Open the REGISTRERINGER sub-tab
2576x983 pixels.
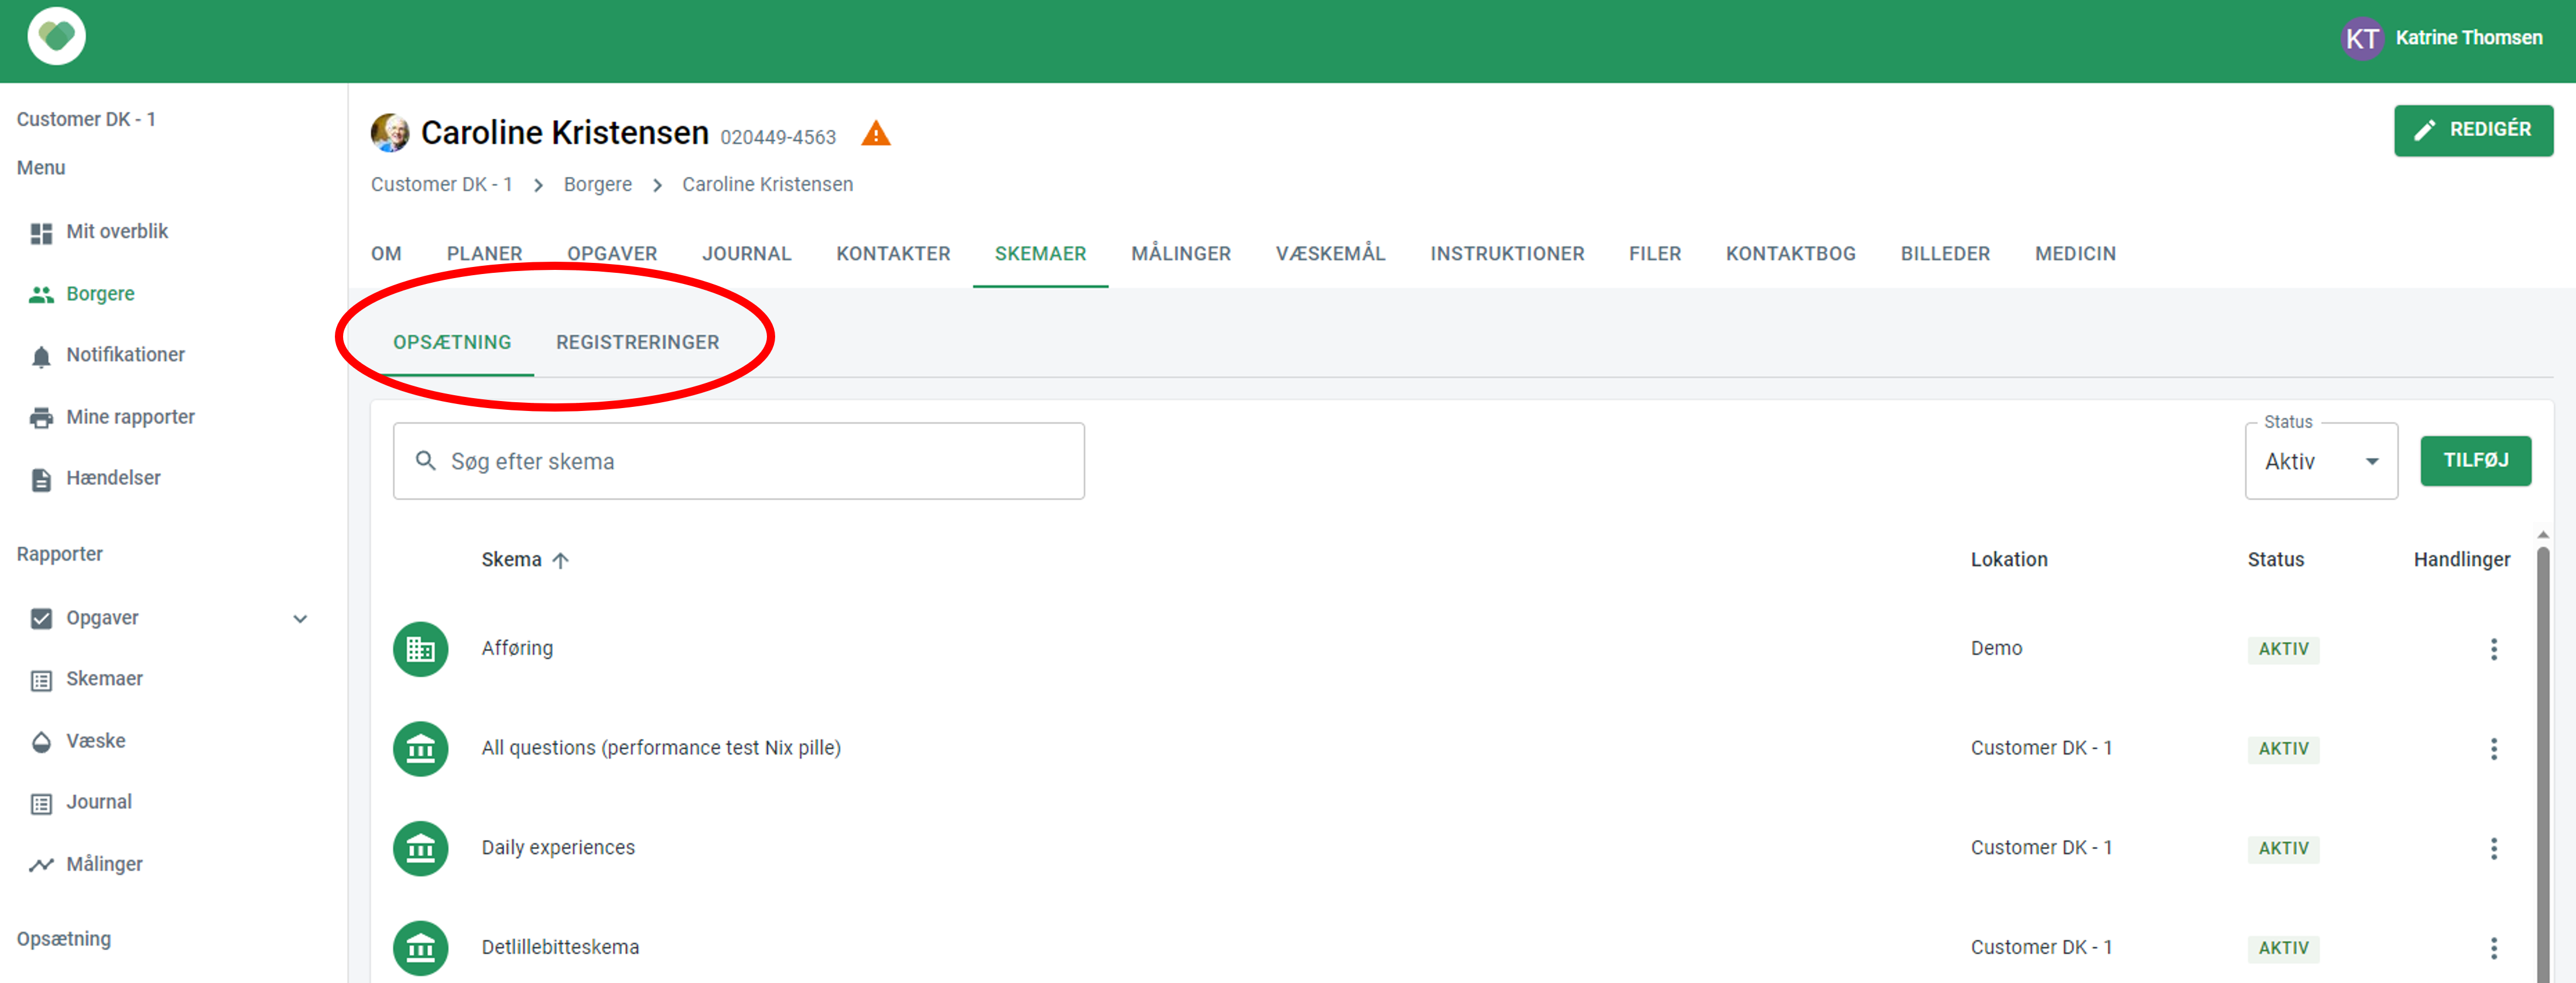[x=637, y=343]
